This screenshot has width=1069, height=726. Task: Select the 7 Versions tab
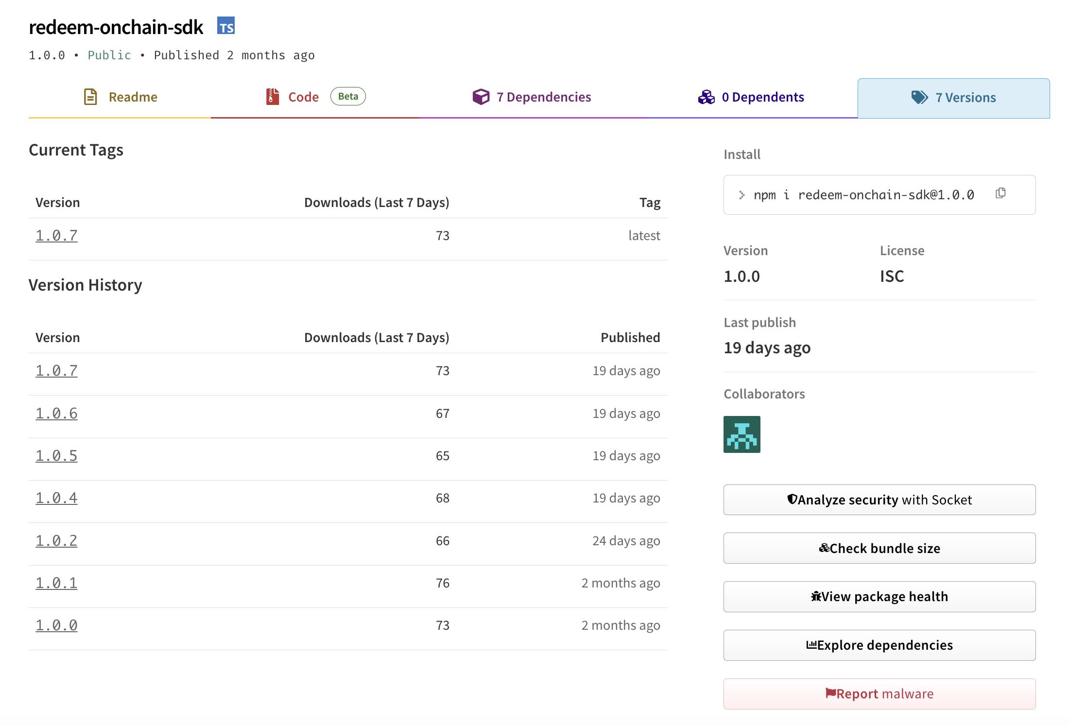pyautogui.click(x=953, y=98)
